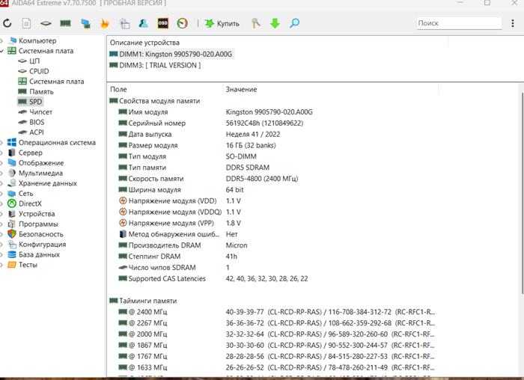
Task: Expand the Хранение данных node
Action: (1, 183)
